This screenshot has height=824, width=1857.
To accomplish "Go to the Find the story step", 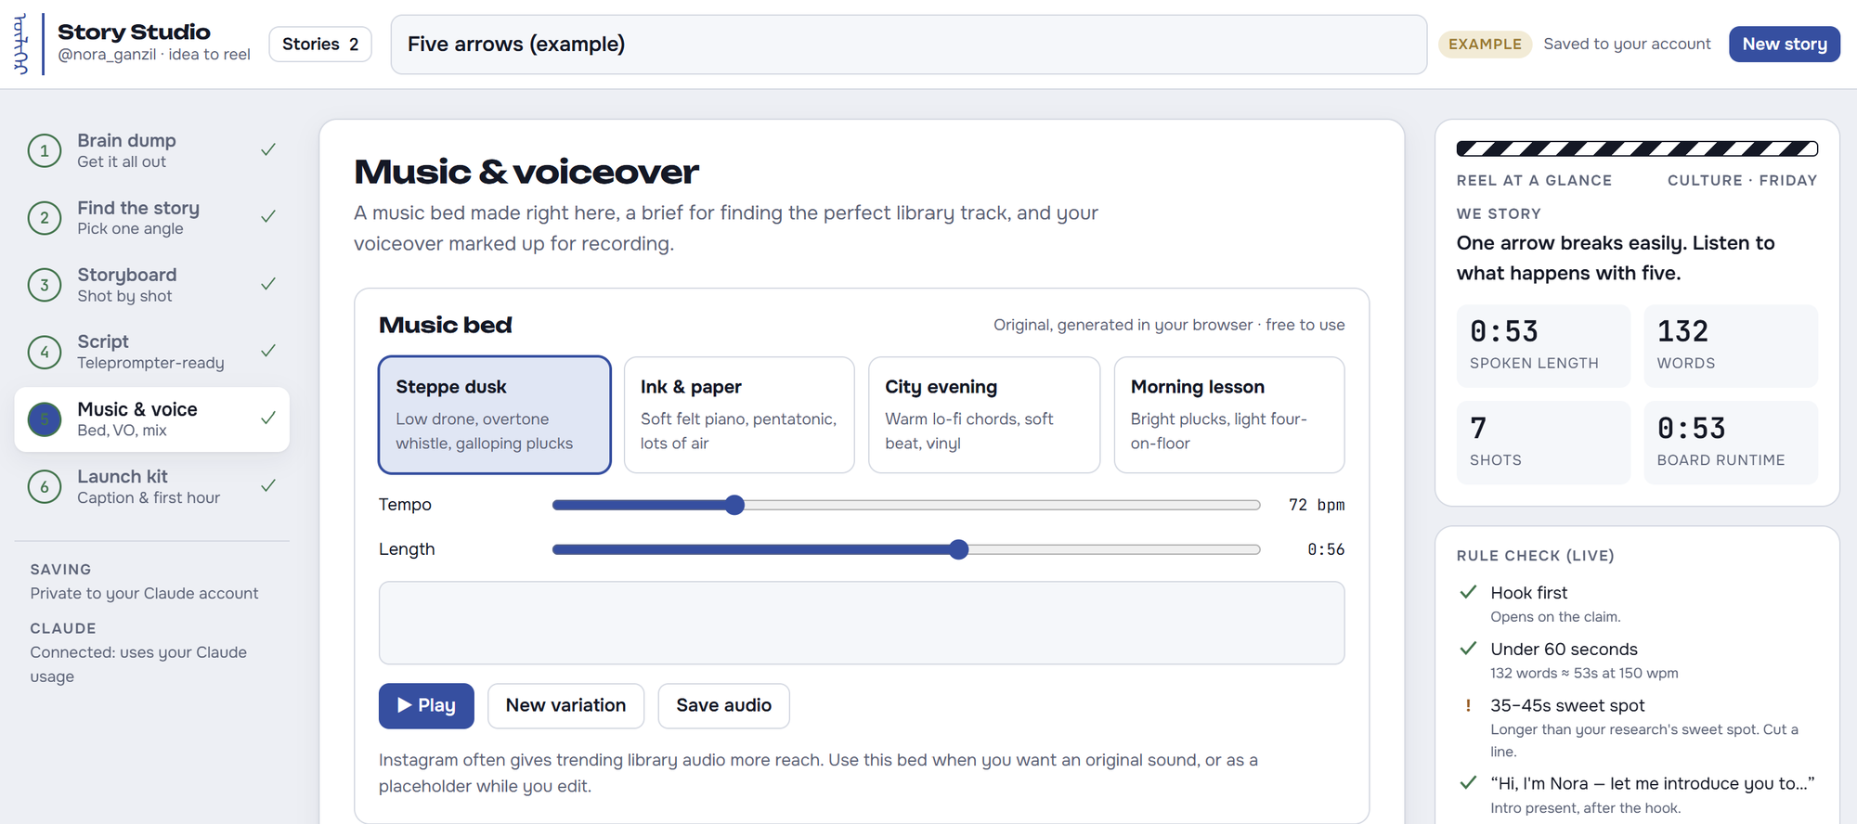I will 152,218.
